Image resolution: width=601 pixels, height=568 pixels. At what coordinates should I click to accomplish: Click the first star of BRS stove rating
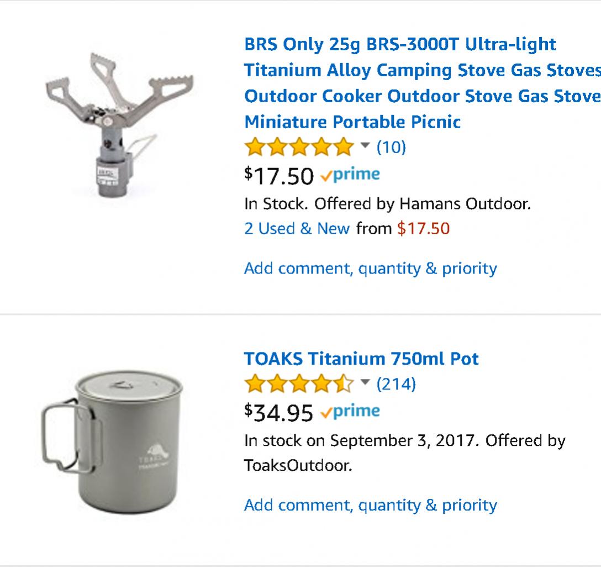coord(255,147)
